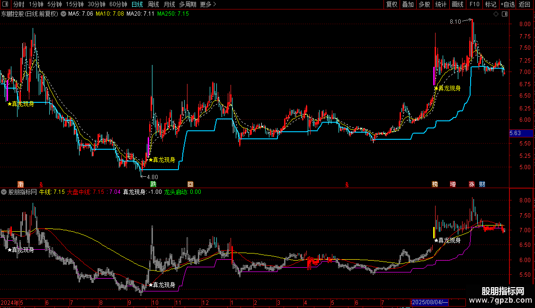The height and width of the screenshot is (308, 535).
Task: Click the diamond icon above price axis
Action: coord(496,14)
